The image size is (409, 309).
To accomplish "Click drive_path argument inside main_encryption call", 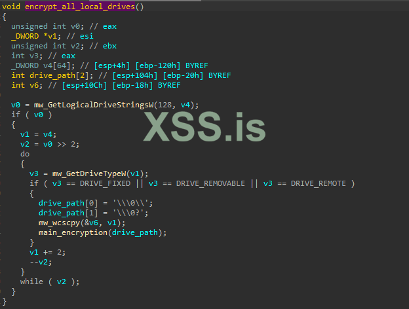I will [135, 232].
